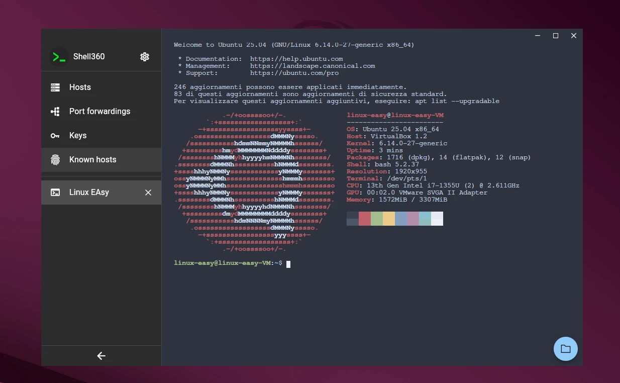Select the Hosts sidebar icon
Image resolution: width=620 pixels, height=383 pixels.
[55, 87]
